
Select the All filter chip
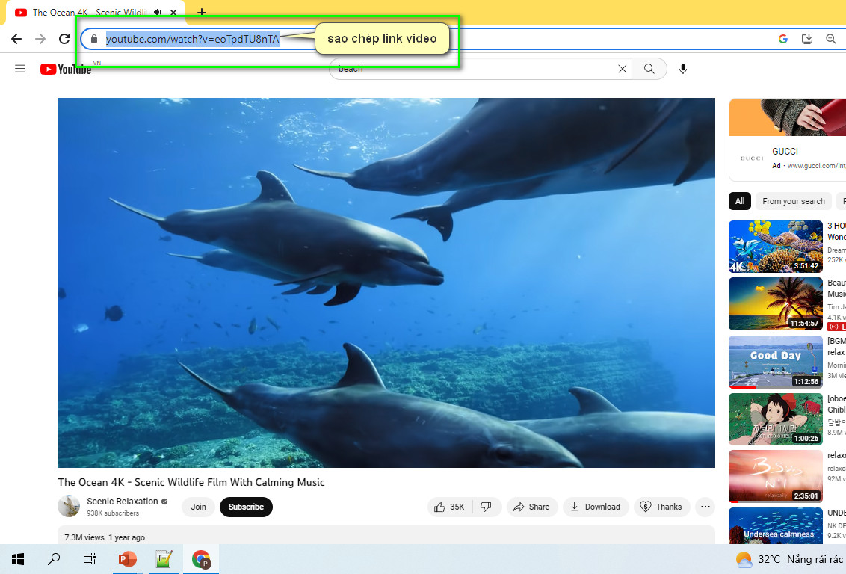click(740, 201)
